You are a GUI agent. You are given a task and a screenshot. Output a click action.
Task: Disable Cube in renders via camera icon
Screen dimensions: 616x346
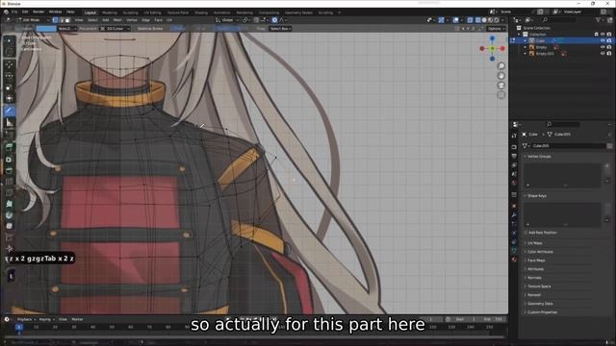click(609, 40)
